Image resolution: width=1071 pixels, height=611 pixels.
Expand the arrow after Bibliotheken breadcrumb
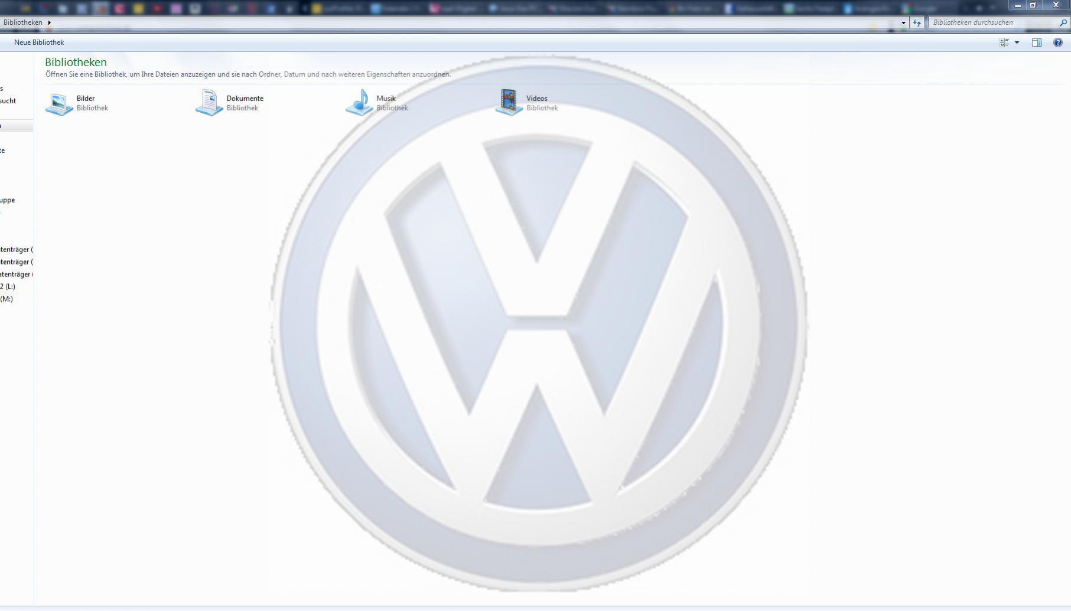(x=49, y=22)
